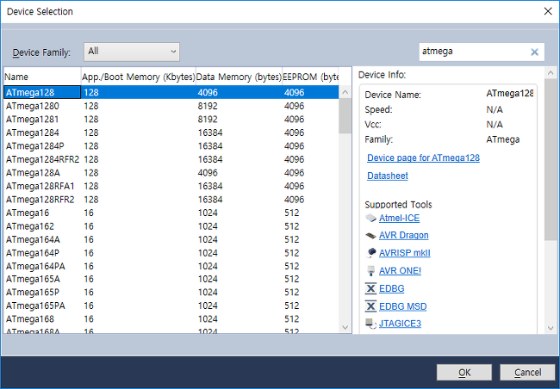Image resolution: width=560 pixels, height=389 pixels.
Task: Sort by the Name column header
Action: click(42, 77)
